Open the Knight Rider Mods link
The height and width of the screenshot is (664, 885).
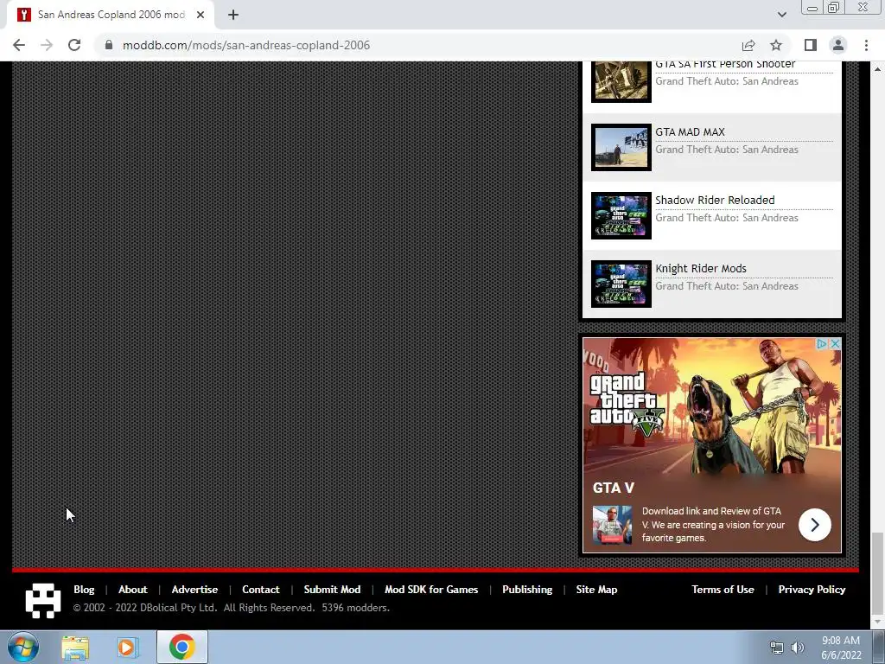[700, 269]
